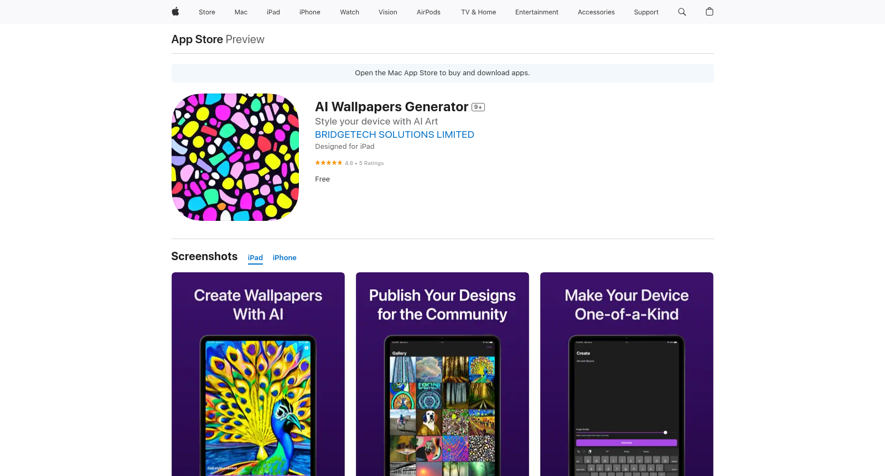
Task: Navigate to AirPods in the nav bar
Action: tap(428, 12)
